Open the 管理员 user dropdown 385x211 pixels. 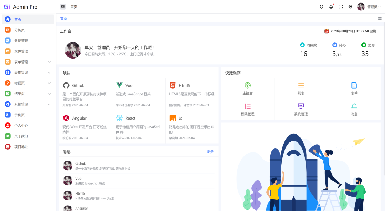click(x=372, y=6)
